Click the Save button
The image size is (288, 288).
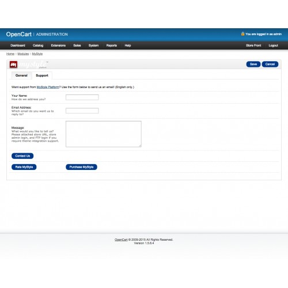pos(253,64)
